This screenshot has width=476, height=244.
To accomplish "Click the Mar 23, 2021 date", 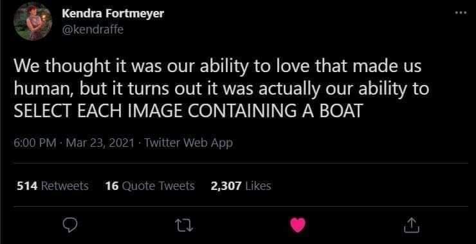I will coord(100,142).
